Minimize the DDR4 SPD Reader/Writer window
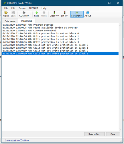 [x=101, y=3]
